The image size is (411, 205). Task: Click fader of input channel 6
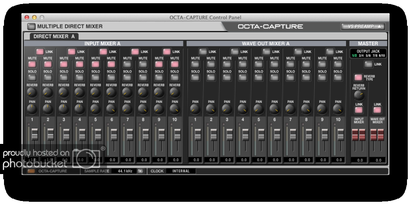114,134
